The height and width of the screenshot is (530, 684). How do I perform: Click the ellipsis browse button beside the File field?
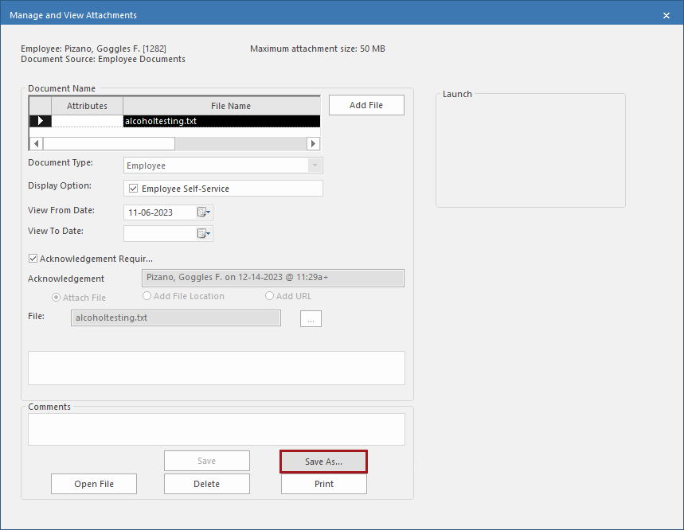(311, 318)
